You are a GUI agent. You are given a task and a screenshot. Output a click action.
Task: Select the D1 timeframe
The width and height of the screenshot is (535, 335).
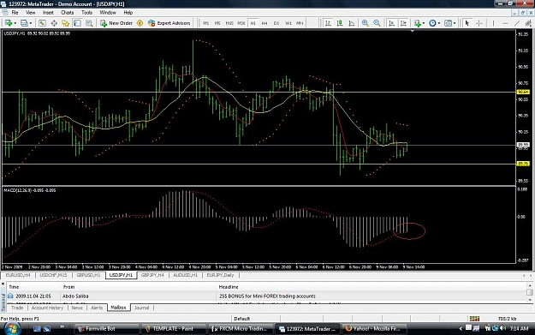click(276, 23)
